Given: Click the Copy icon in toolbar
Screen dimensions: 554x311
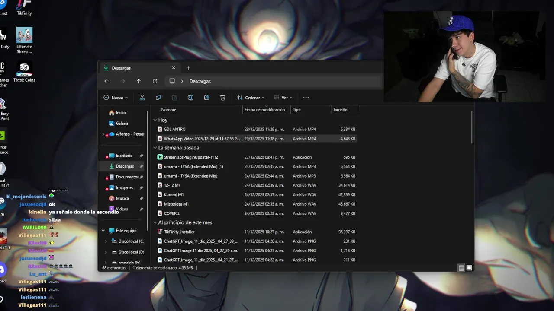Looking at the screenshot, I should click(158, 98).
